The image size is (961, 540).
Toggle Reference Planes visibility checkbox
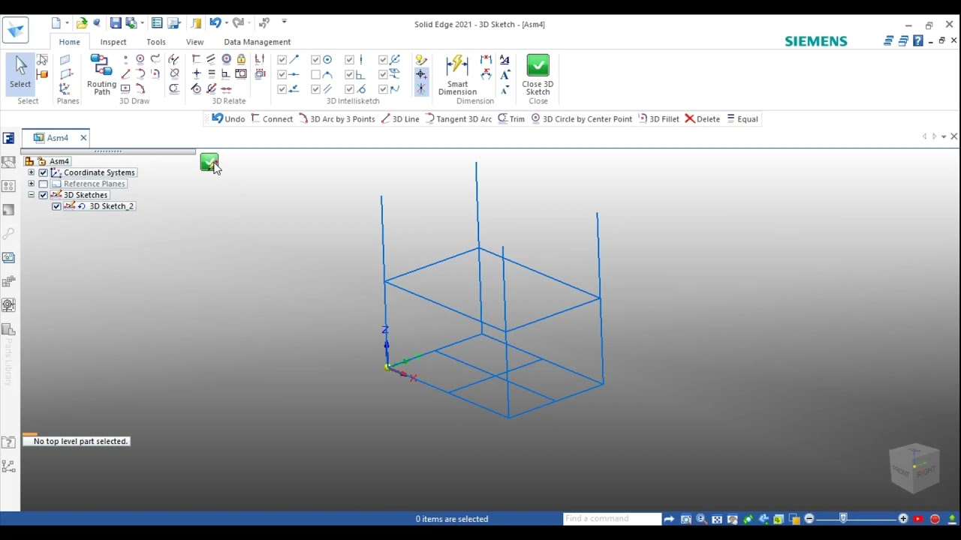pos(43,184)
